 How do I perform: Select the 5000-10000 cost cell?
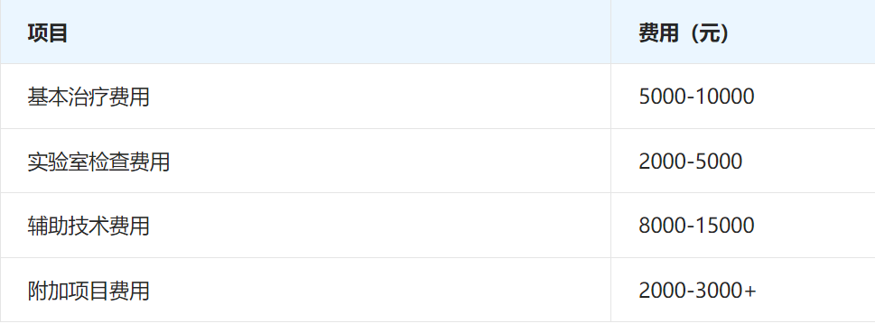point(743,97)
